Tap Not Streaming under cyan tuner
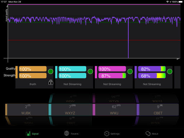184x138 pixels. [x=72, y=84]
